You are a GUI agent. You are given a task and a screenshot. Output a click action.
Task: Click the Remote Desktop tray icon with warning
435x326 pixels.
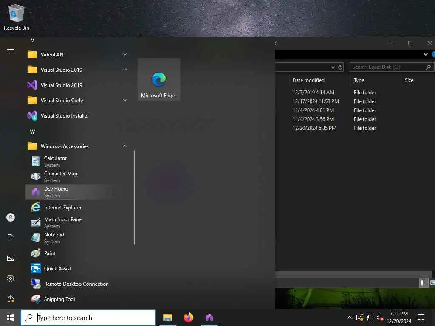pos(359,318)
